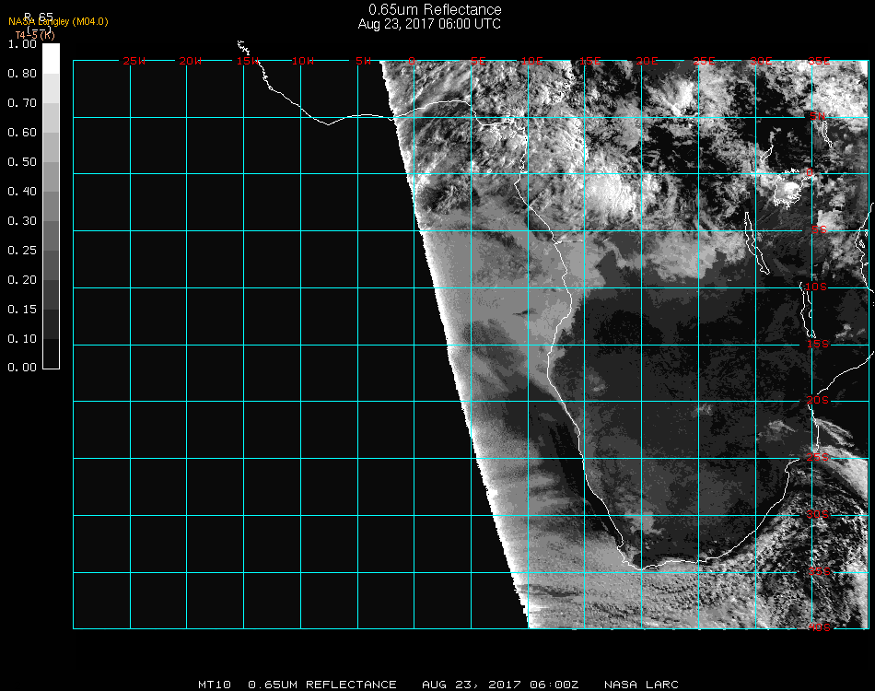
Task: Click the red 30S latitude label
Action: 818,513
